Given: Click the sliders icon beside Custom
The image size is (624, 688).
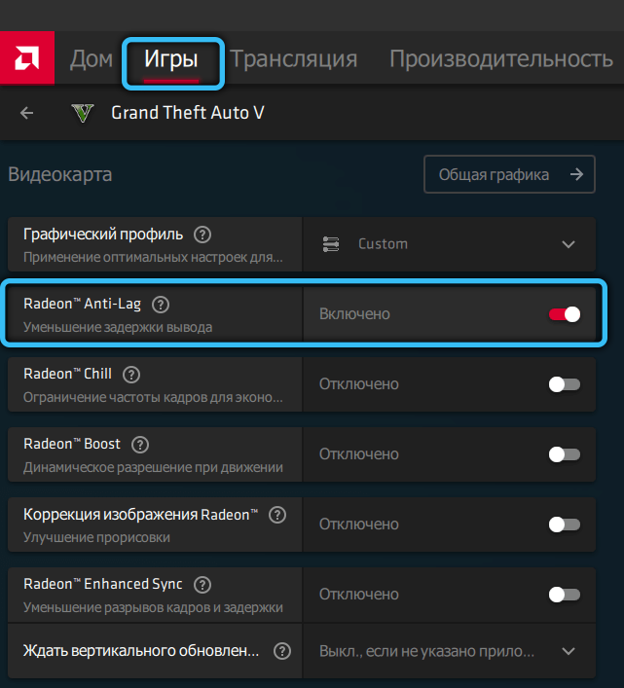Looking at the screenshot, I should pyautogui.click(x=331, y=244).
